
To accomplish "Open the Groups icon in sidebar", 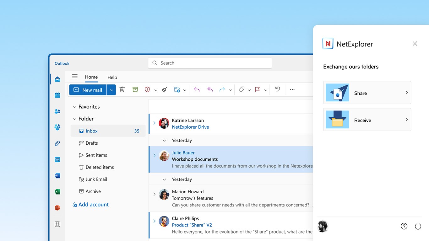I will click(57, 127).
